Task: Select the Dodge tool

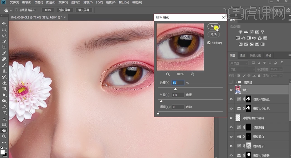Action: [x=4, y=101]
